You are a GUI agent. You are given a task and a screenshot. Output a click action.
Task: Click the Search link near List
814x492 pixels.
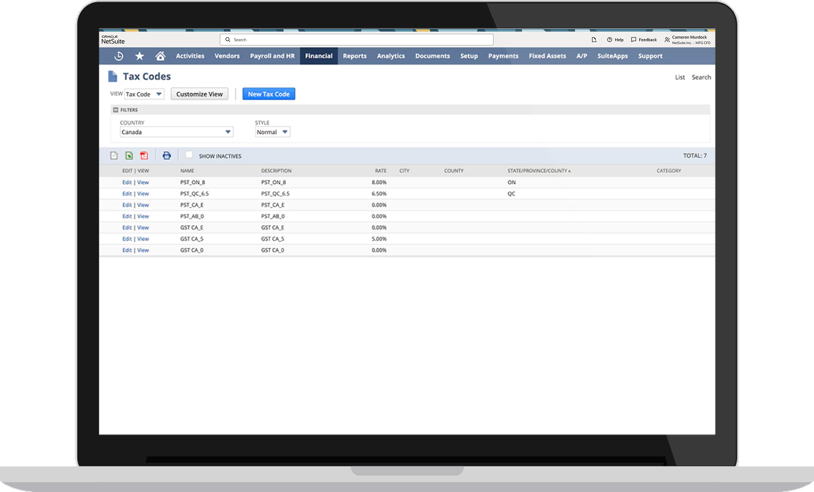pyautogui.click(x=701, y=77)
